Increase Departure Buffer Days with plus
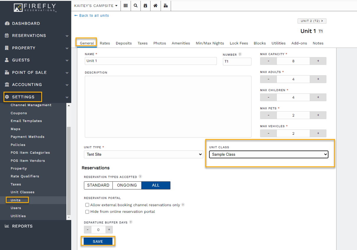357x250 pixels. [x=109, y=230]
